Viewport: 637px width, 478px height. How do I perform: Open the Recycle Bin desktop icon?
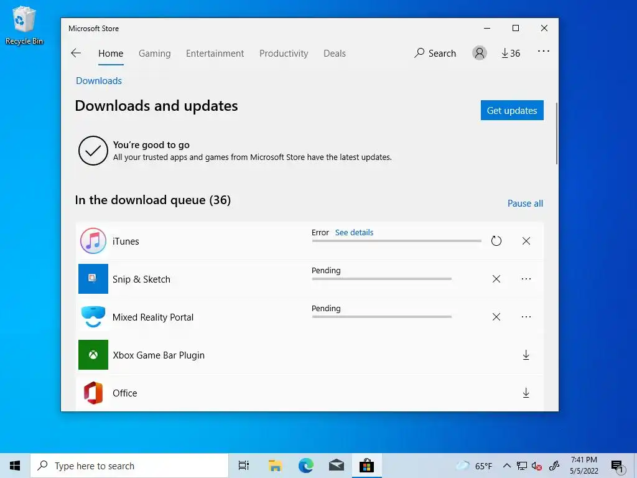(x=24, y=25)
